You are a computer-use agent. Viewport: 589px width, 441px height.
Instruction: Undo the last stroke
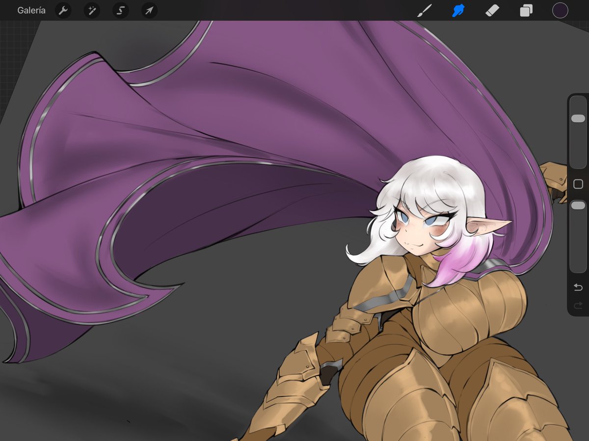[x=578, y=287]
